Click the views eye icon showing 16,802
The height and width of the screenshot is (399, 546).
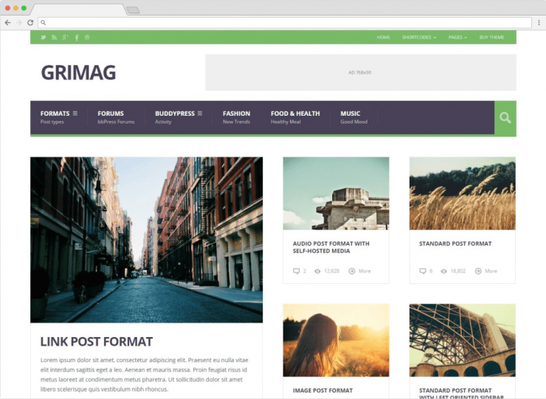443,271
